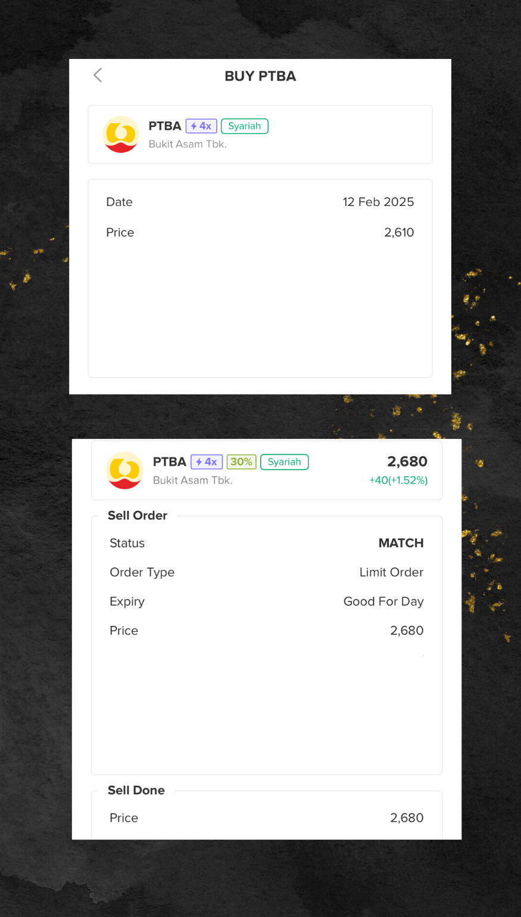Click the Bukit Asam logo in the buy card
The width and height of the screenshot is (521, 917).
(121, 135)
